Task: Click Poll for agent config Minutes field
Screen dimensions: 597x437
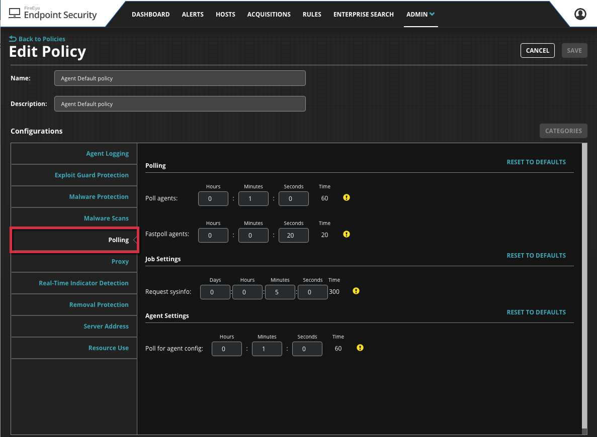Action: click(x=267, y=349)
